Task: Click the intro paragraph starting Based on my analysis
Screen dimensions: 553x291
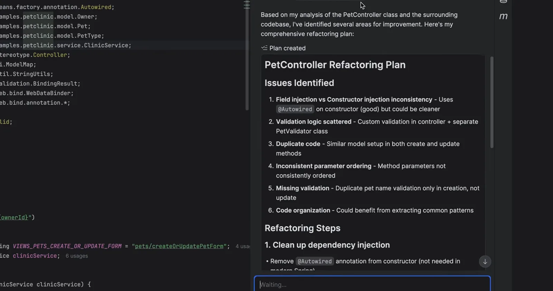Action: tap(359, 24)
